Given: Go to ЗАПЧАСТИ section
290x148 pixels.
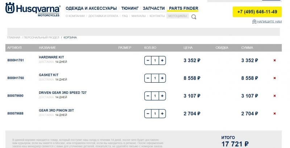Looking at the screenshot, I should click(x=154, y=8).
